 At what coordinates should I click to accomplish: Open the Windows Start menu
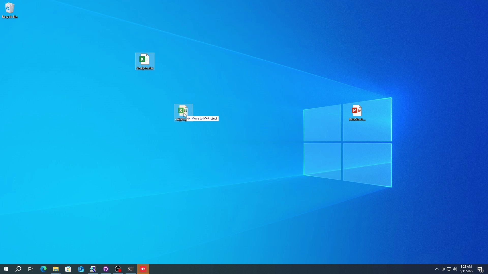click(x=6, y=269)
